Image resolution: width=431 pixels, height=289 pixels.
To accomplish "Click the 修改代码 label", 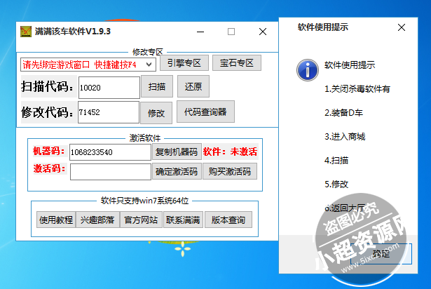I will [48, 112].
